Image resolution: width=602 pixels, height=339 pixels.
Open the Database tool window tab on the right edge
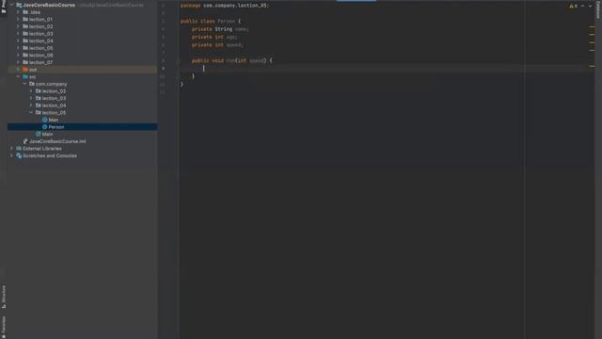coord(598,9)
